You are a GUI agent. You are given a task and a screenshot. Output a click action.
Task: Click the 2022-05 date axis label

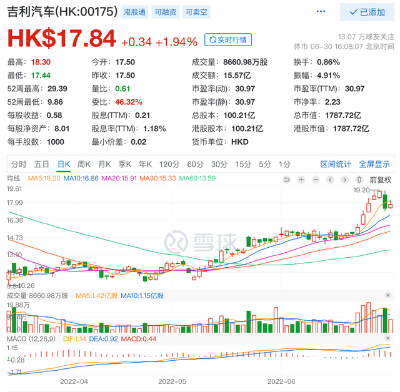pyautogui.click(x=172, y=381)
